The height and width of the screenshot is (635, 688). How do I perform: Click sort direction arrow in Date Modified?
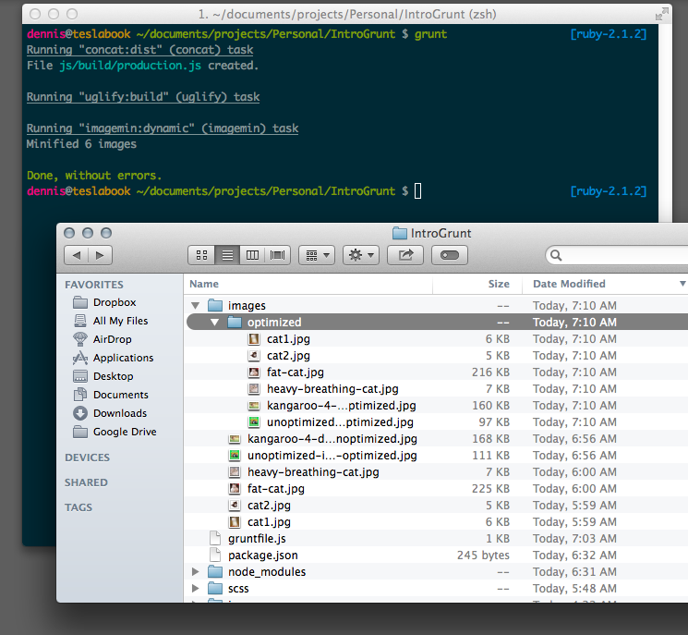coord(682,284)
